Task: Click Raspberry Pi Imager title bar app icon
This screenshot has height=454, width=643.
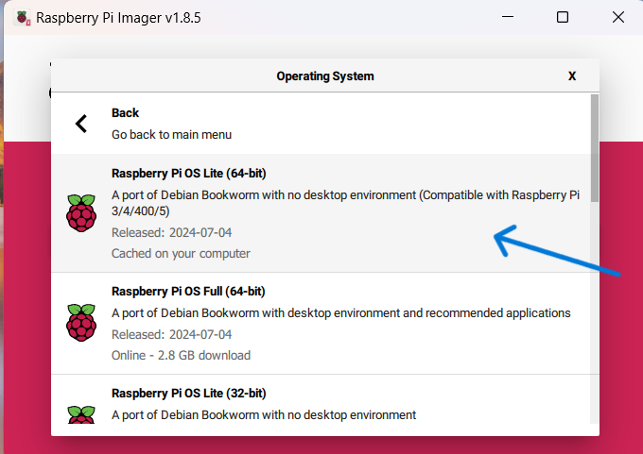Action: tap(22, 18)
